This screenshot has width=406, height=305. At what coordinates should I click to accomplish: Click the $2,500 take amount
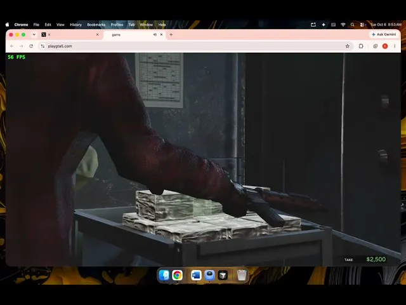376,259
